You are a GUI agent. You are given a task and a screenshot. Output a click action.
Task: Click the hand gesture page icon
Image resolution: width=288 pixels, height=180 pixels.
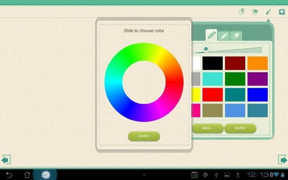click(242, 12)
